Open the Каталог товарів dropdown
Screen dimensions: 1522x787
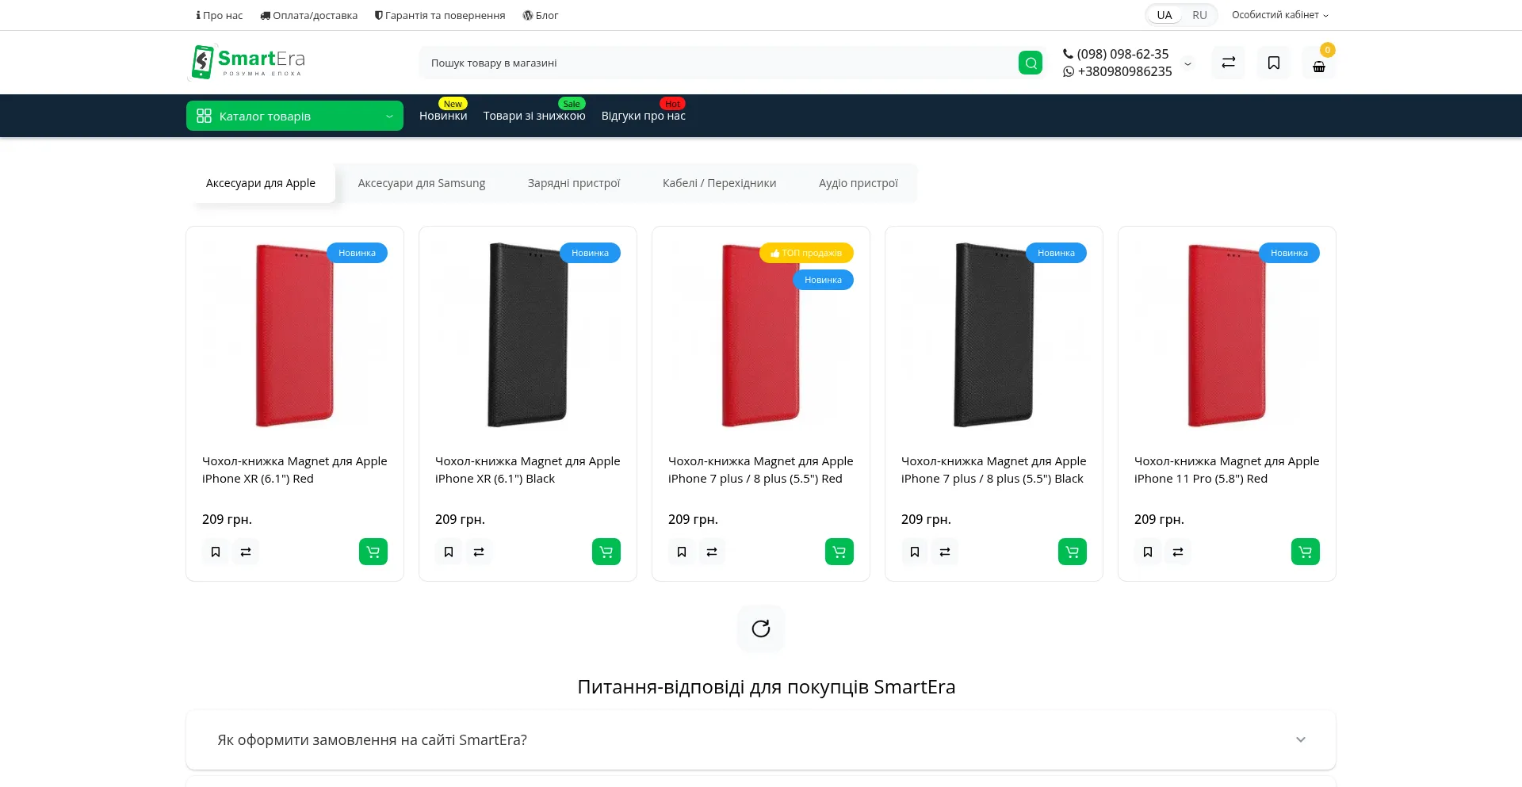coord(295,116)
